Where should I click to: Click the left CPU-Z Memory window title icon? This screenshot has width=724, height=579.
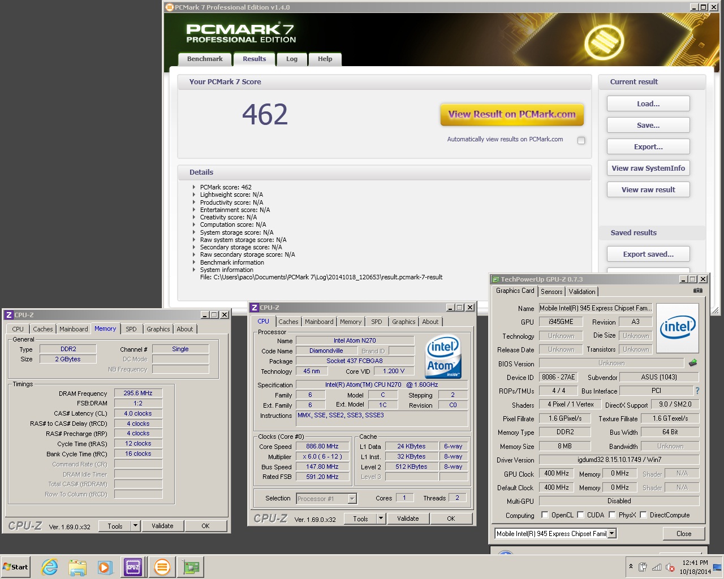[8, 315]
